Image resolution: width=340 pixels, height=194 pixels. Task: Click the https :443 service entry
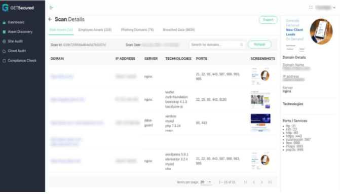click(293, 136)
